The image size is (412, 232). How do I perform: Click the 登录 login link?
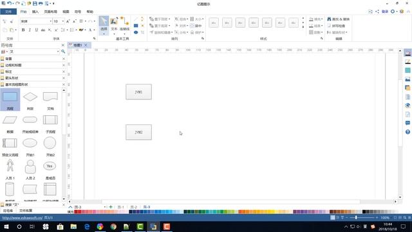[x=385, y=12]
